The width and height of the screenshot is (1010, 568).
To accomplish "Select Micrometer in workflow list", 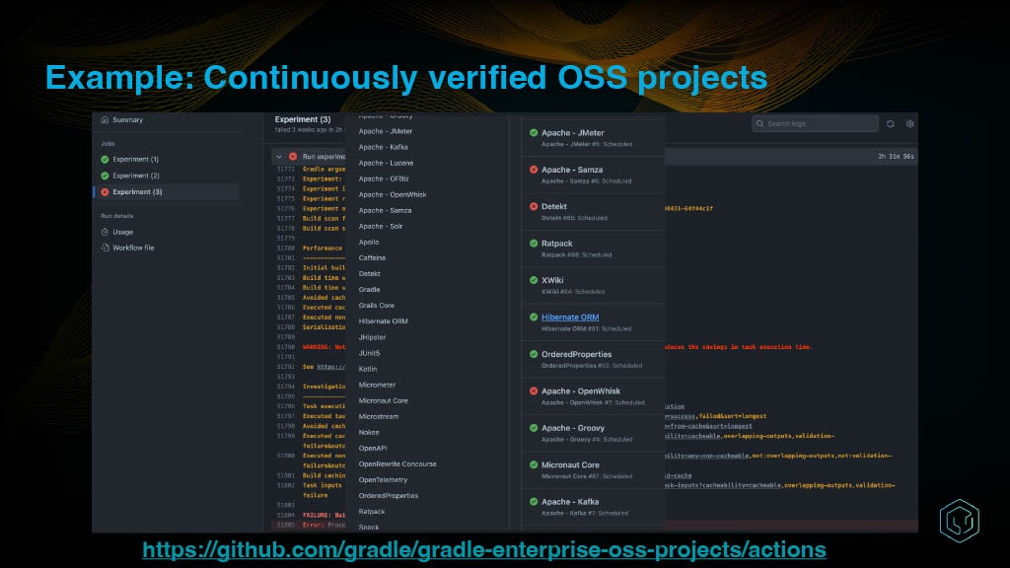I will coord(377,385).
